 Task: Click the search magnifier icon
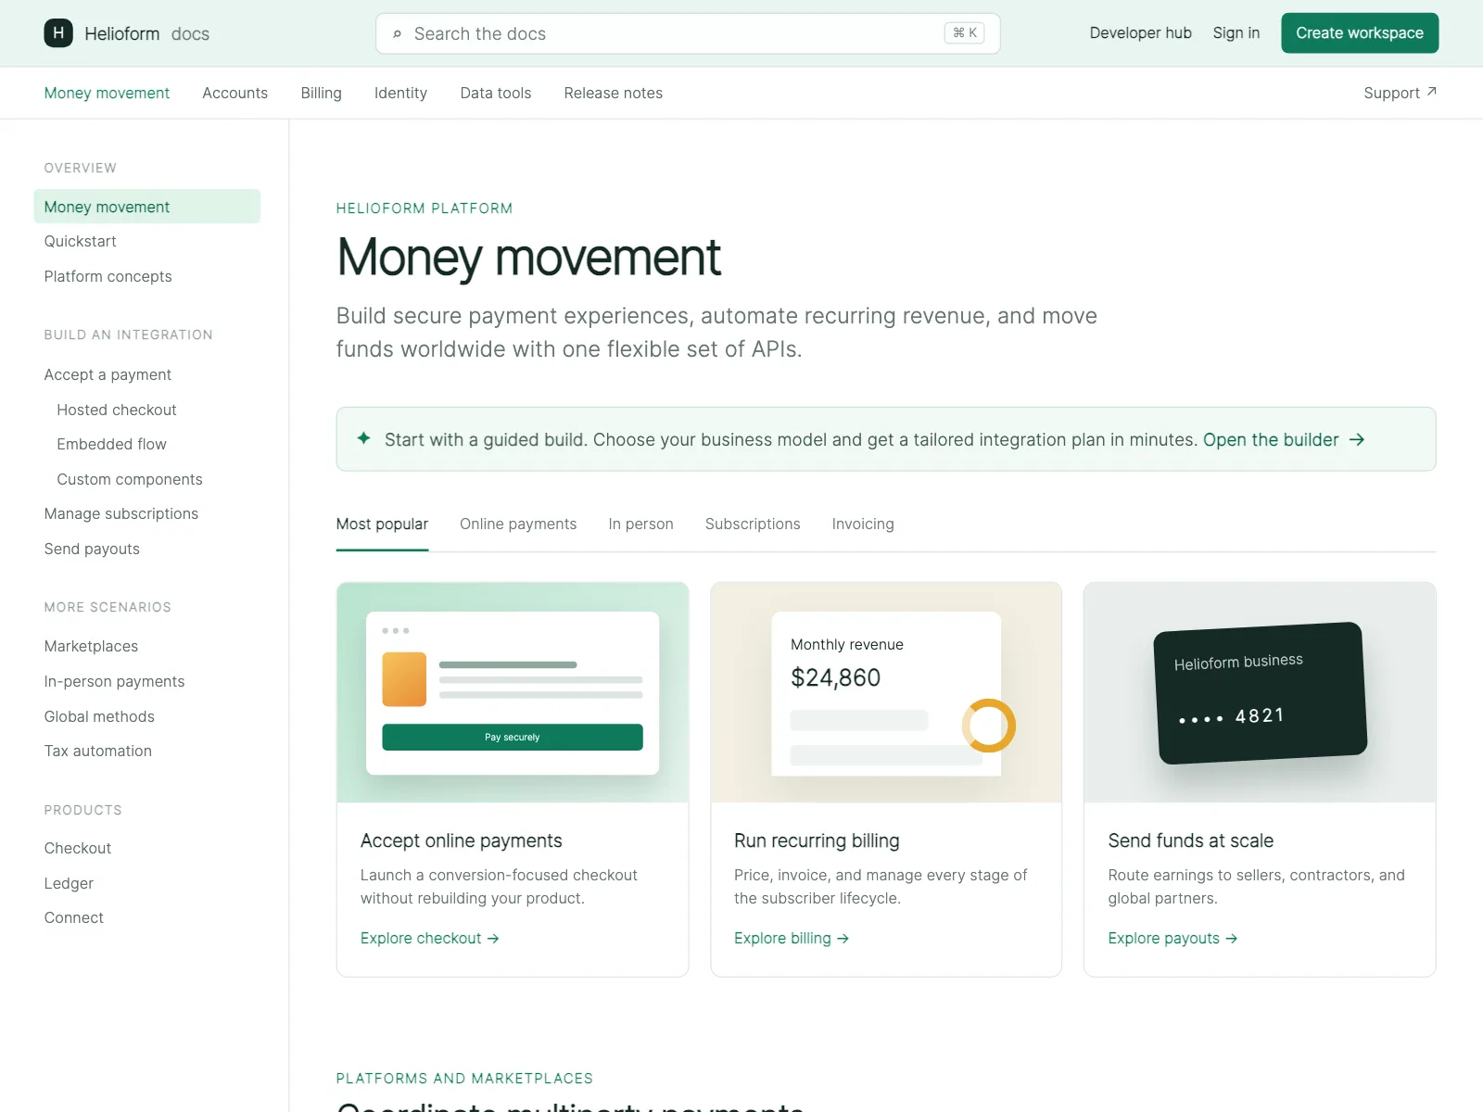click(x=397, y=34)
